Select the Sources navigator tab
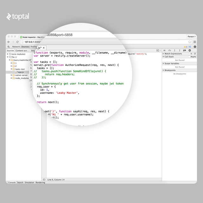Viewport: 203px width, 203px height. click(x=10, y=51)
